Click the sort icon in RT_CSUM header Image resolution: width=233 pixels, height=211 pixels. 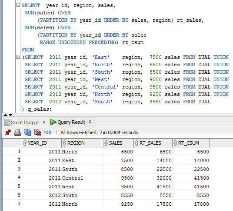[175, 143]
